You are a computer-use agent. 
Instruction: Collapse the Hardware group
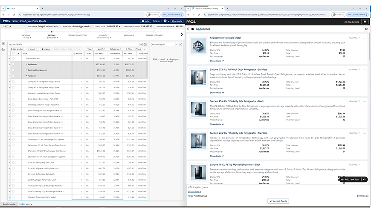click(x=26, y=76)
